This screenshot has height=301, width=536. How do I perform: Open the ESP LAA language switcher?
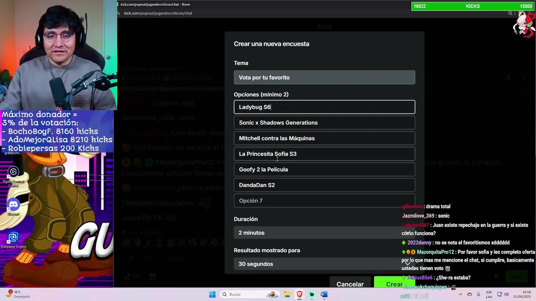click(489, 294)
